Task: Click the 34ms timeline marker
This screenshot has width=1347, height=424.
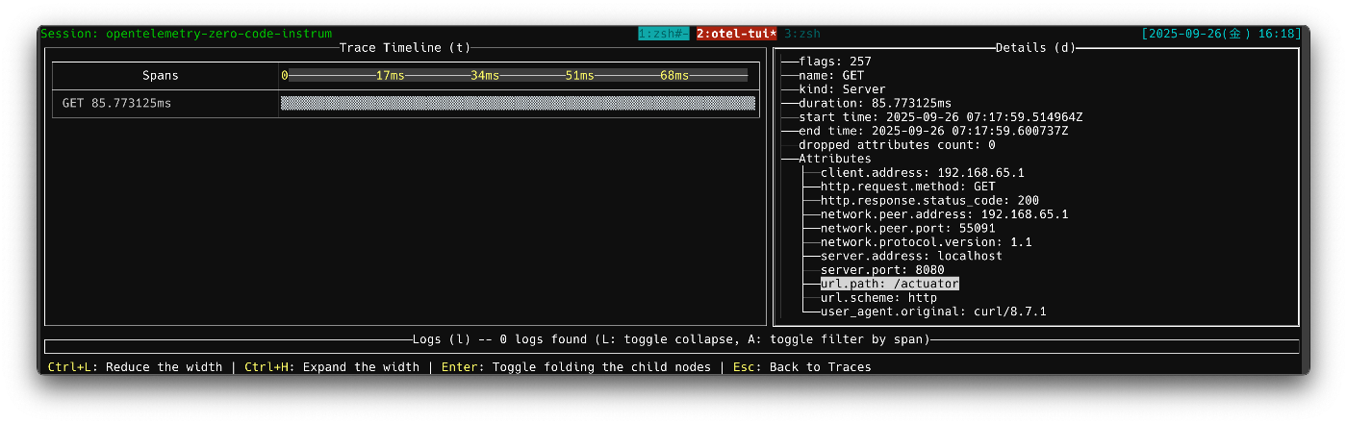Action: point(485,75)
